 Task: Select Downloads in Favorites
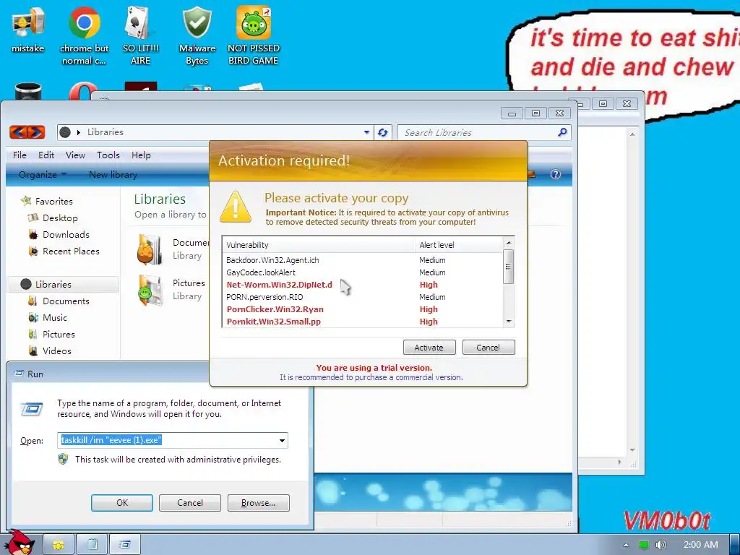66,235
